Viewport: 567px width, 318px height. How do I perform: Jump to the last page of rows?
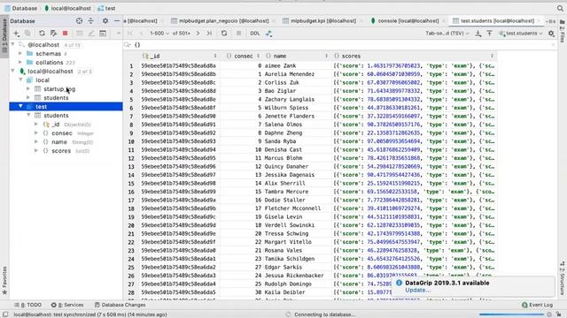coord(209,34)
